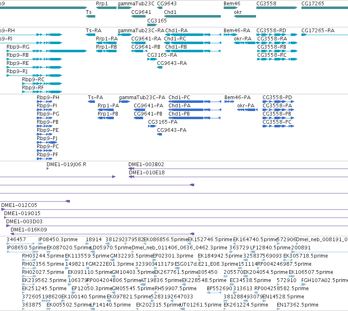
Task: Click transcript Bem46-RA
Action: (231, 35)
